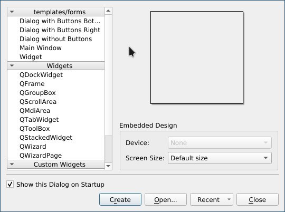Image resolution: width=285 pixels, height=212 pixels.
Task: Click the form preview thumbnail
Action: (197, 57)
